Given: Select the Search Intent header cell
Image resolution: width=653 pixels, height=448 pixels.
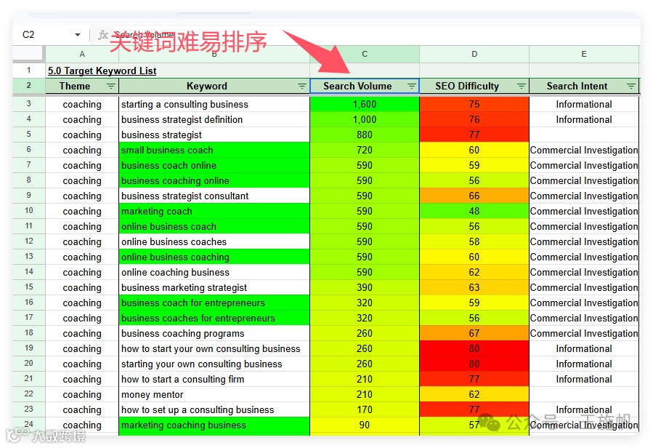Looking at the screenshot, I should pos(584,87).
